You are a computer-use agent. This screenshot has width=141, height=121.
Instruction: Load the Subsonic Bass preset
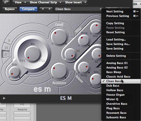(121, 117)
